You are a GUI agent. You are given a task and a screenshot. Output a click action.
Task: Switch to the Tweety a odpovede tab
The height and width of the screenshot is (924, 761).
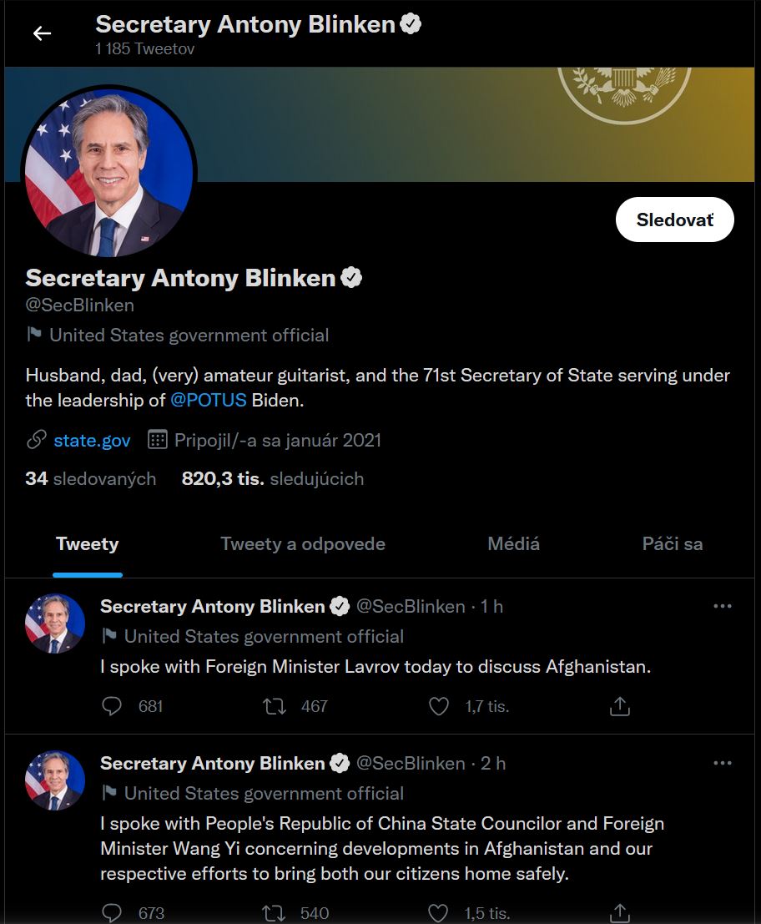[x=303, y=544]
